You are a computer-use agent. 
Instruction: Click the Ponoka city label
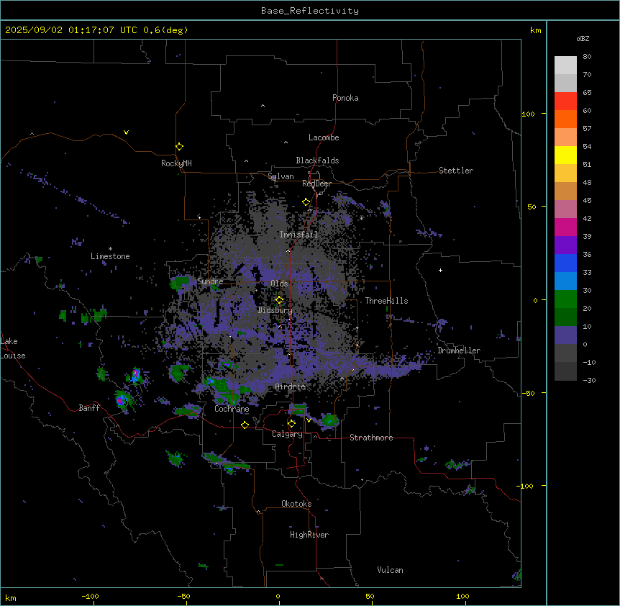345,98
